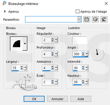The image size is (110, 105).
Task: Click the save preset floppy disk icon
Action: click(87, 19)
